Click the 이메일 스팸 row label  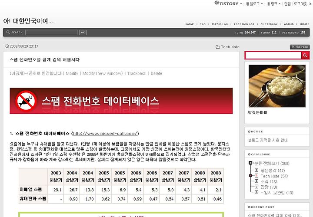(30, 190)
